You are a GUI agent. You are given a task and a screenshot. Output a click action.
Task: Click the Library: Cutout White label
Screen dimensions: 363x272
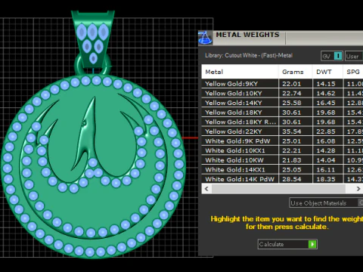click(x=249, y=55)
